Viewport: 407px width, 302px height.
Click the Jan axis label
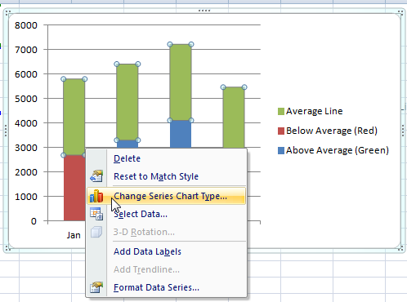click(74, 235)
